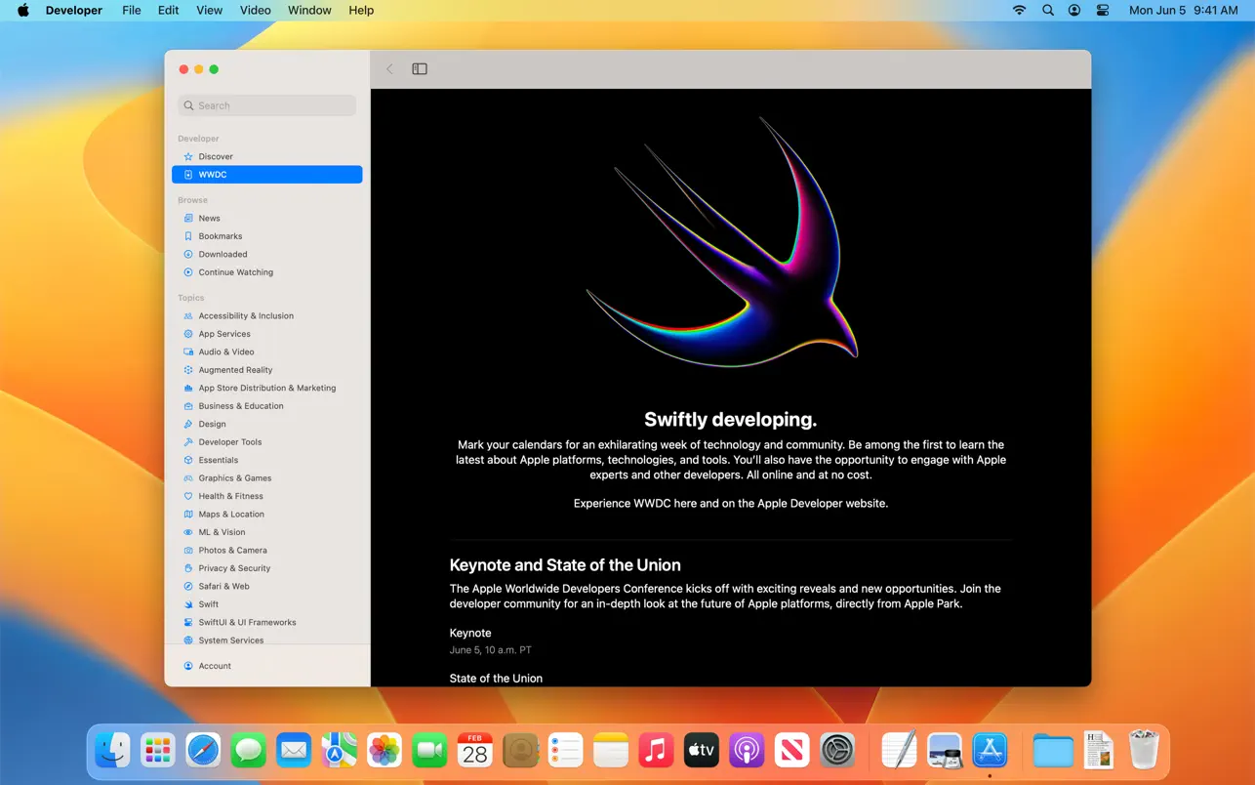
Task: Click the Graphics & Games controller icon
Action: (x=188, y=478)
